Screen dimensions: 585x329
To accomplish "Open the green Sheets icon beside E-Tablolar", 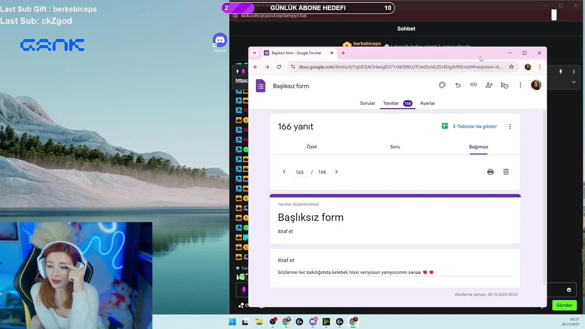I will [x=445, y=126].
